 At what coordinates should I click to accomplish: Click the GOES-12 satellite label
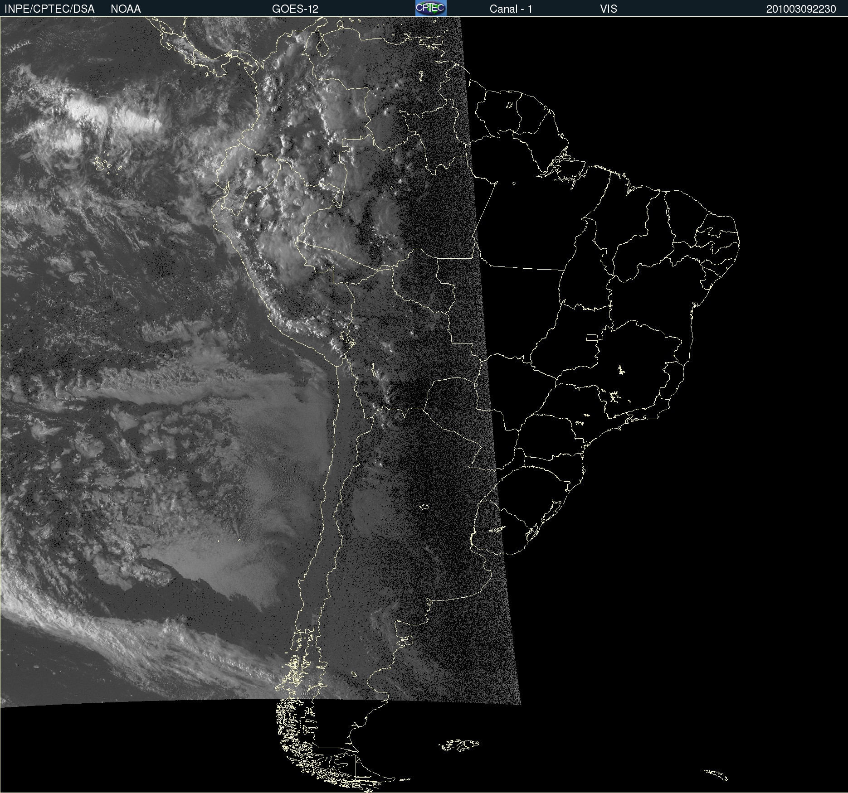[x=295, y=9]
